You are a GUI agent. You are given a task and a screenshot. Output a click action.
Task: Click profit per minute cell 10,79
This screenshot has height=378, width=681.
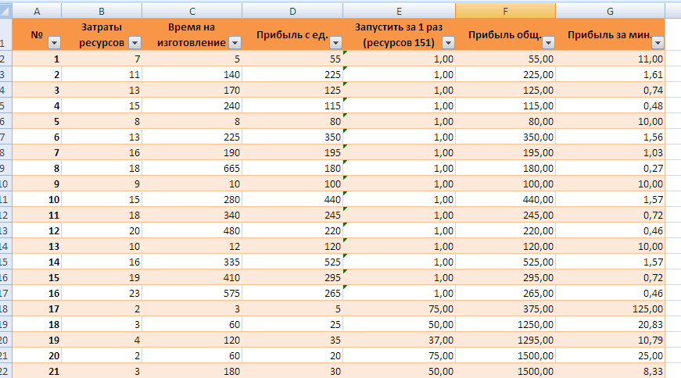click(610, 340)
